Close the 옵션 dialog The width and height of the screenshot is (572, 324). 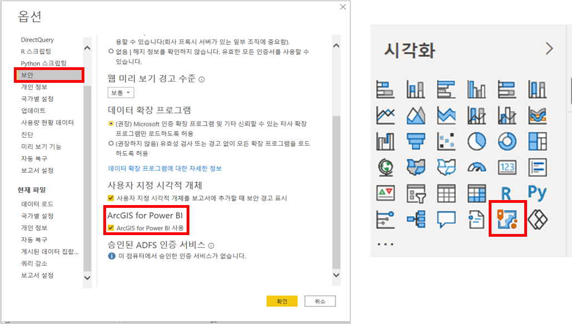[x=343, y=7]
